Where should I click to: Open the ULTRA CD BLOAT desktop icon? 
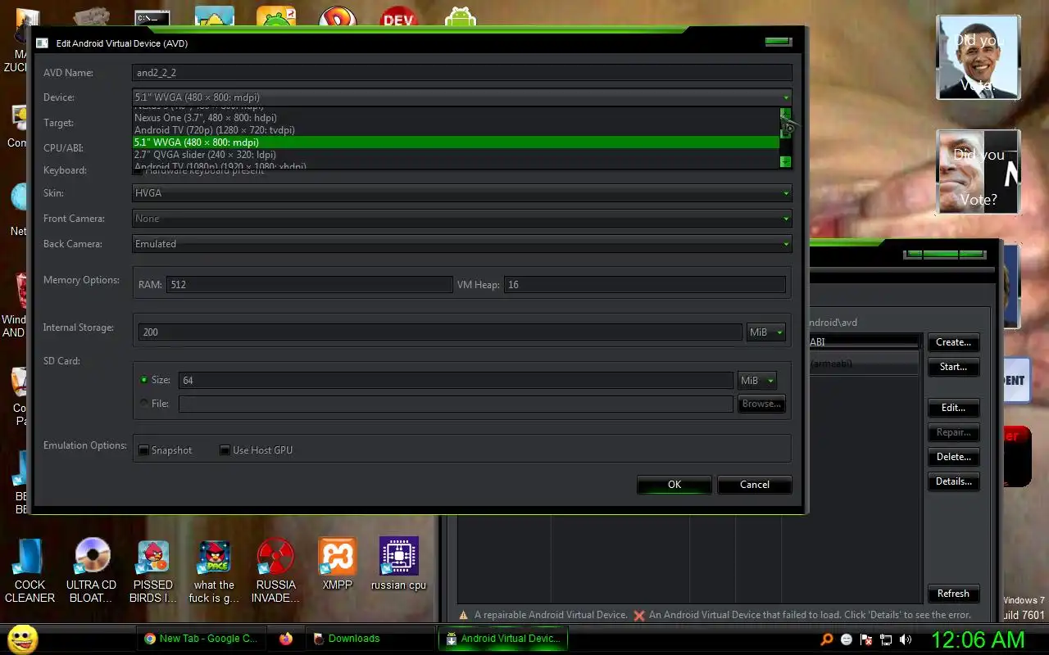91,571
